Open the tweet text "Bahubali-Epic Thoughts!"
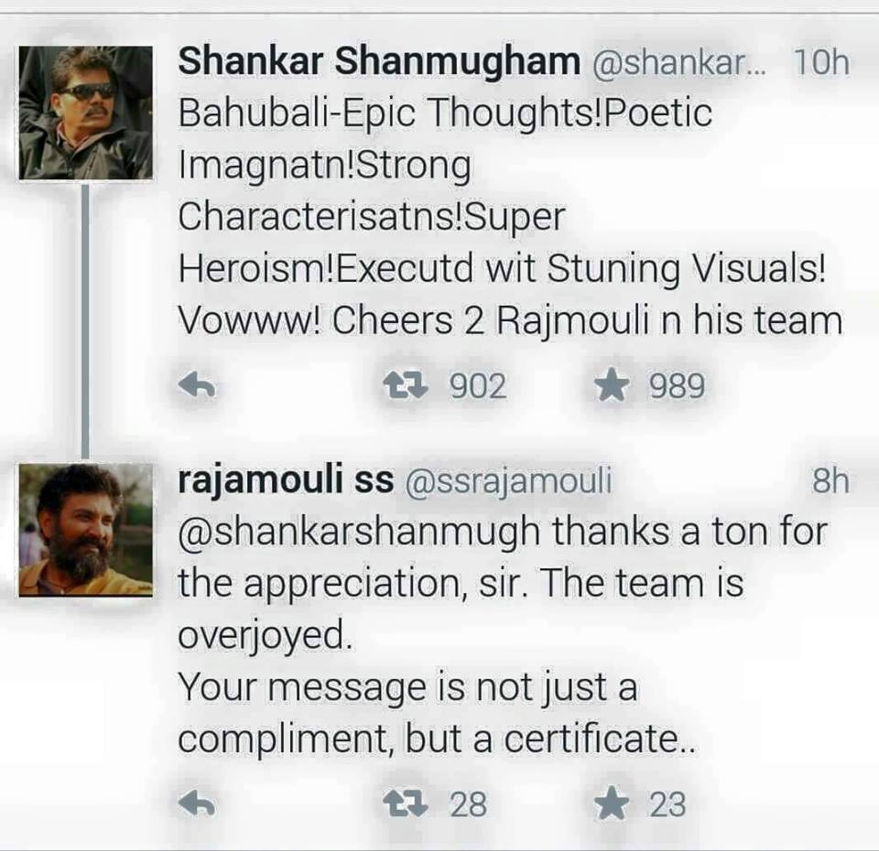Screen dimensions: 879x851 (x=444, y=113)
